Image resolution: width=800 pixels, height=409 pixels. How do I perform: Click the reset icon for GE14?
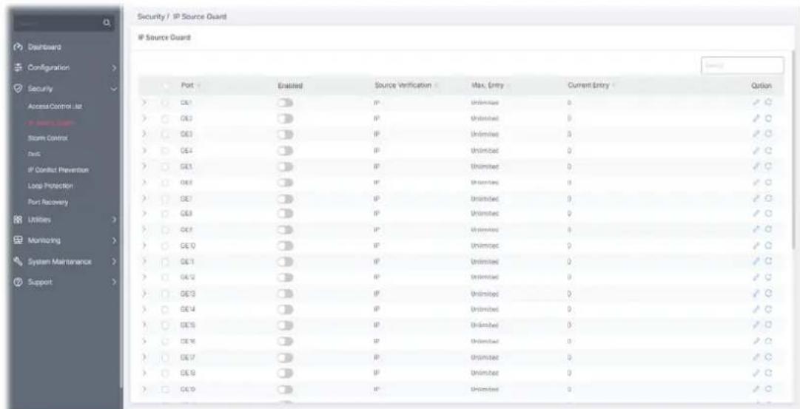(768, 309)
